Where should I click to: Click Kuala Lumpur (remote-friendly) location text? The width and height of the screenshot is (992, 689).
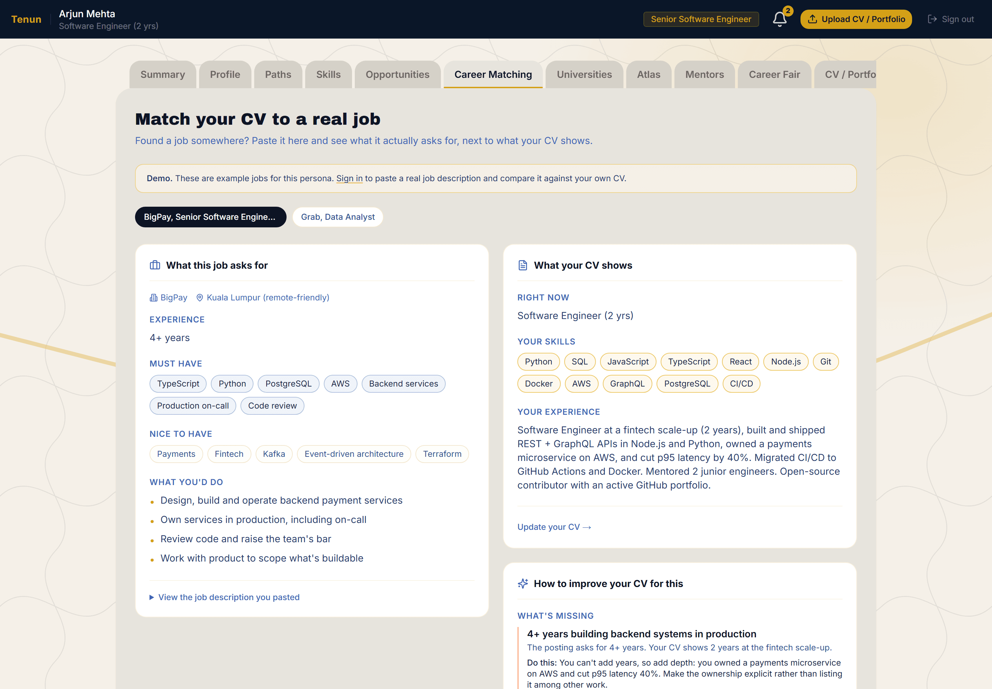268,297
